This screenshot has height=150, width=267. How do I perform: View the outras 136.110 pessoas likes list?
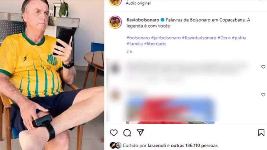[x=194, y=146]
